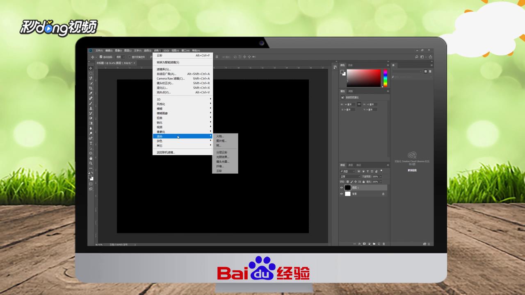The height and width of the screenshot is (295, 525).
Task: Pick a color in the red color field
Action: (364, 78)
